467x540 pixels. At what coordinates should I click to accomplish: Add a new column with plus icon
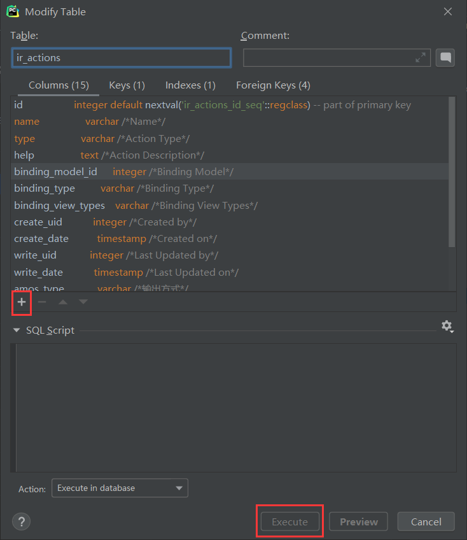coord(22,302)
